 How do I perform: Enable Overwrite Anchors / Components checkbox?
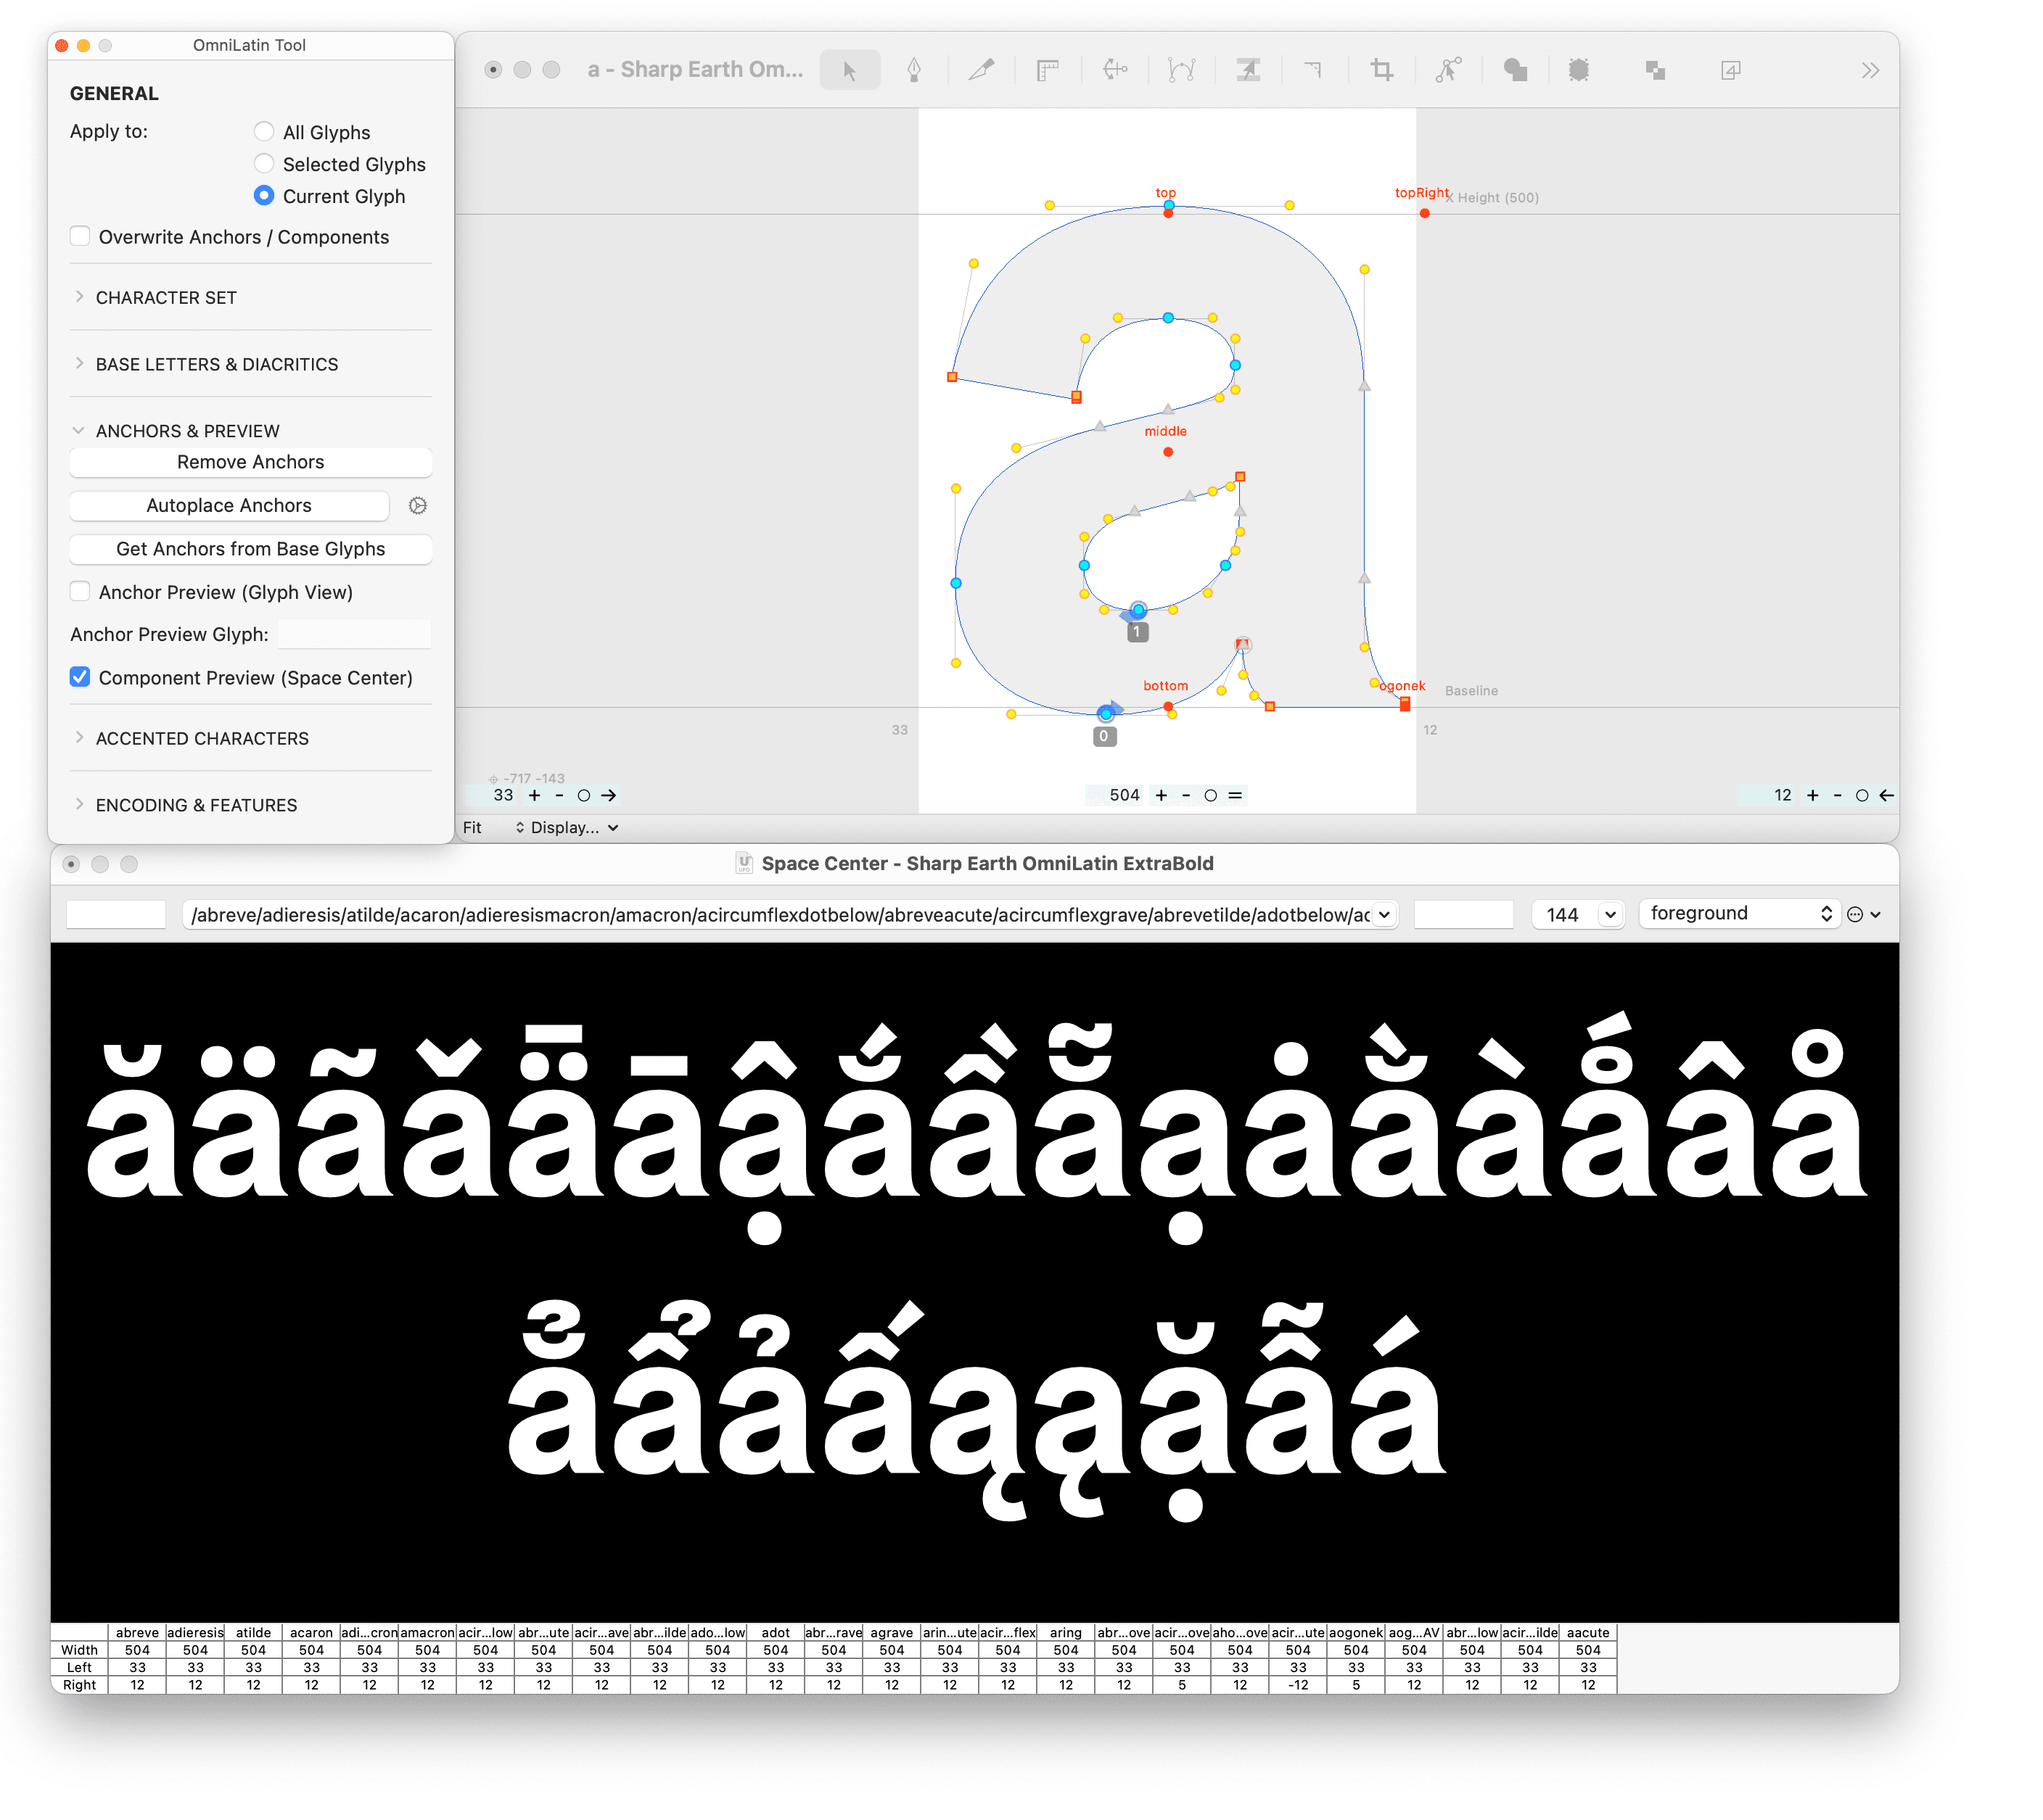[81, 237]
